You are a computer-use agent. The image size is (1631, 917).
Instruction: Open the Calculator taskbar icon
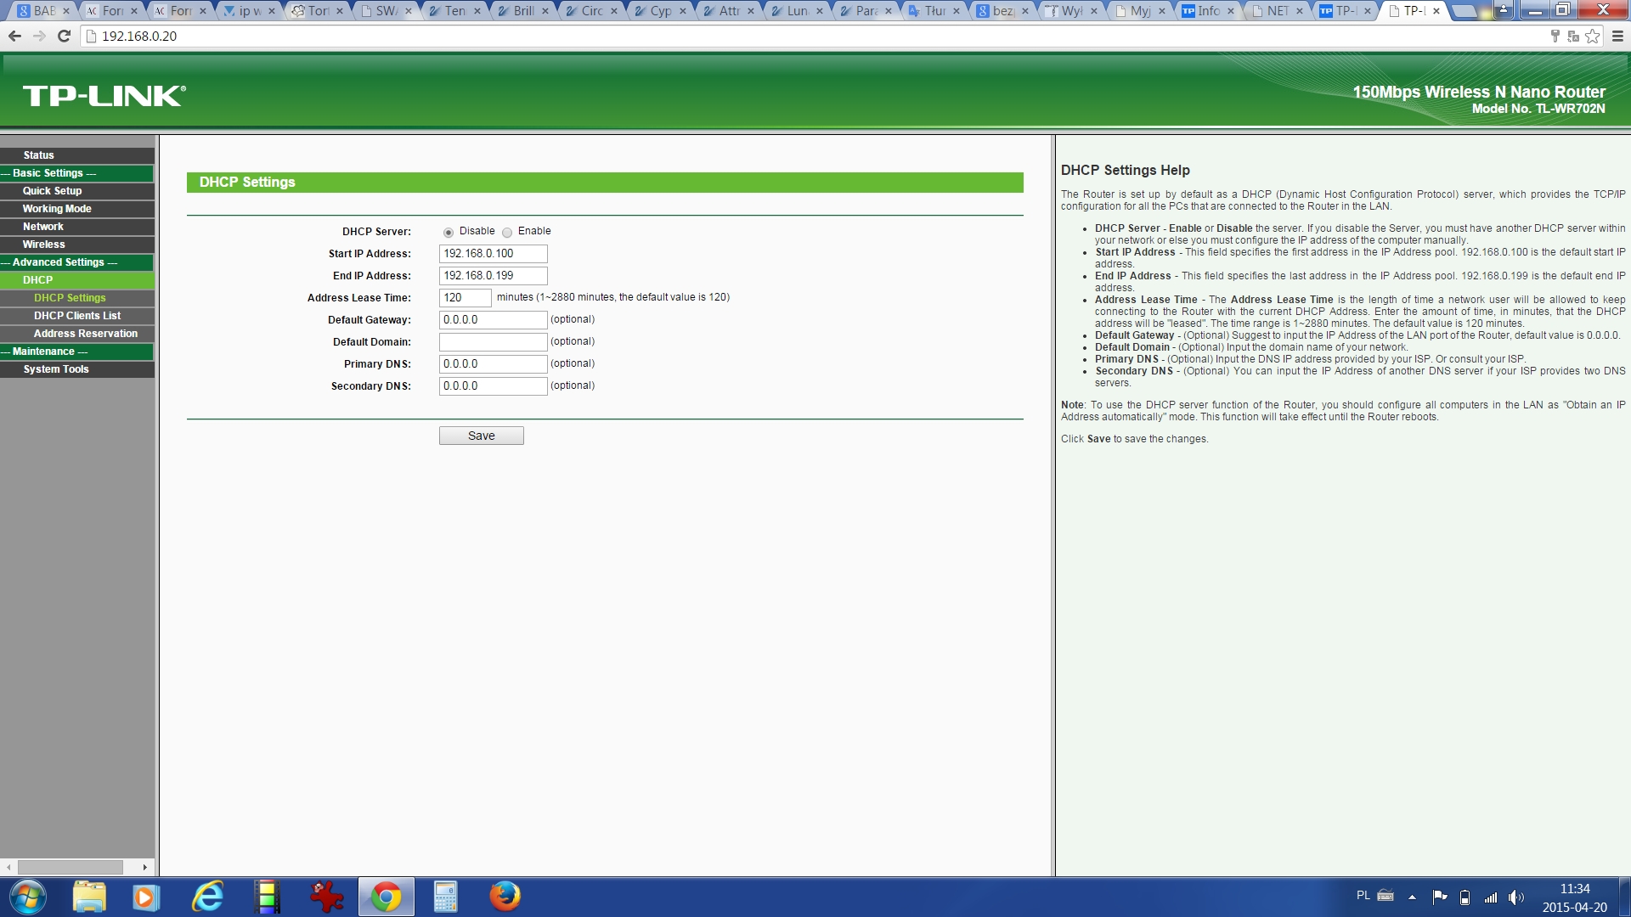445,897
